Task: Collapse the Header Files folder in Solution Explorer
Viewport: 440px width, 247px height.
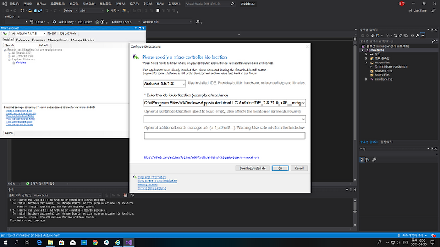Action: point(366,63)
